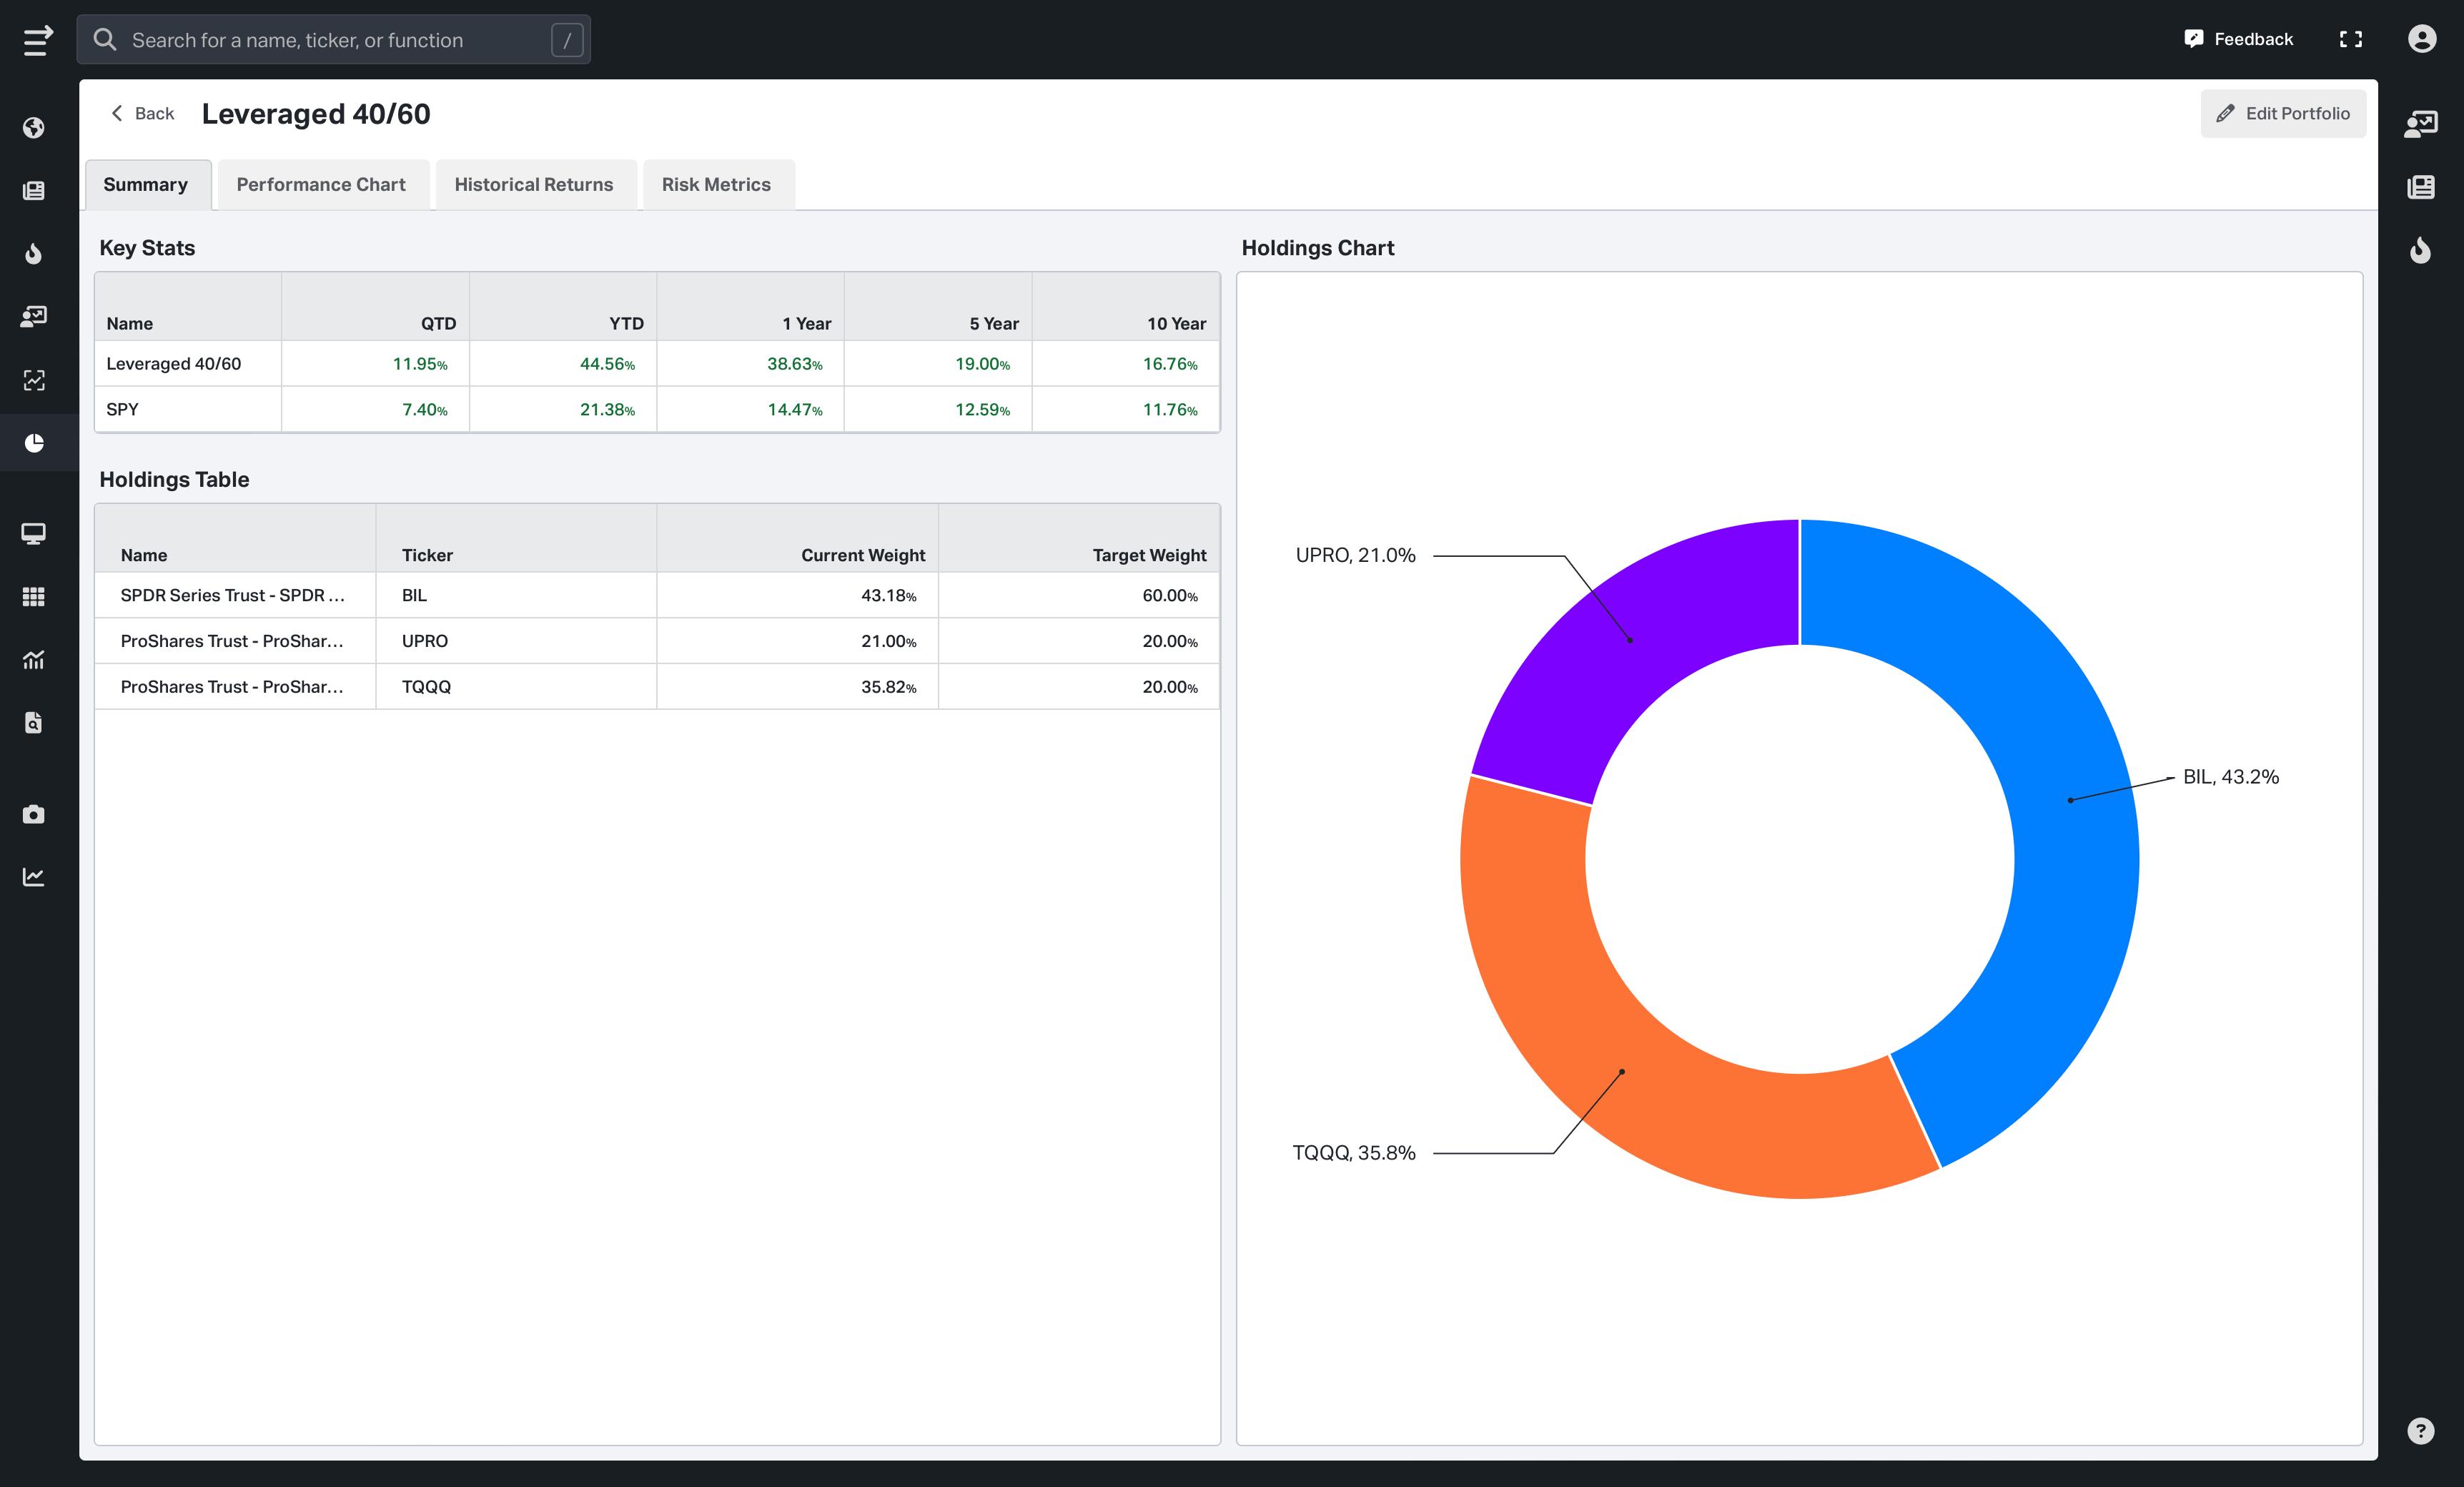Open the bar chart analytics icon in sidebar
2464x1487 pixels.
tap(34, 660)
